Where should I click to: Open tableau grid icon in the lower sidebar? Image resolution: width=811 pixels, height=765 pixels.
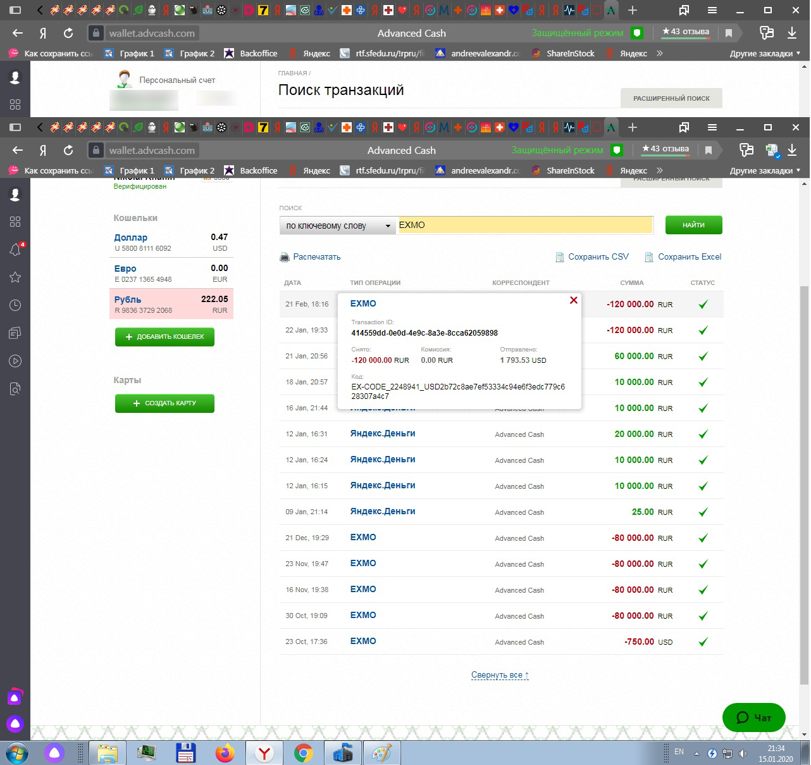coord(15,222)
